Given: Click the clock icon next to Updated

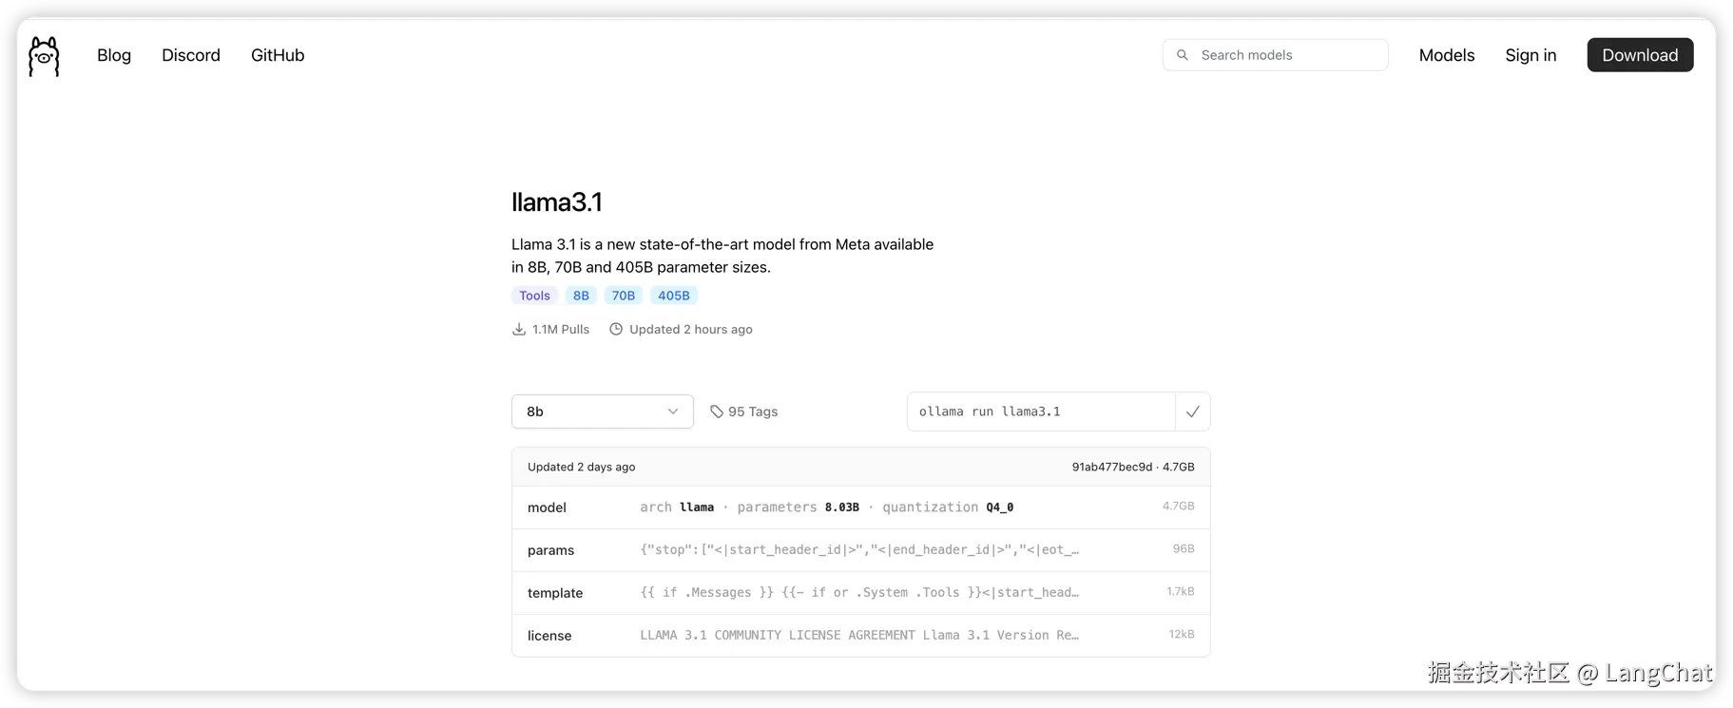Looking at the screenshot, I should coord(616,330).
